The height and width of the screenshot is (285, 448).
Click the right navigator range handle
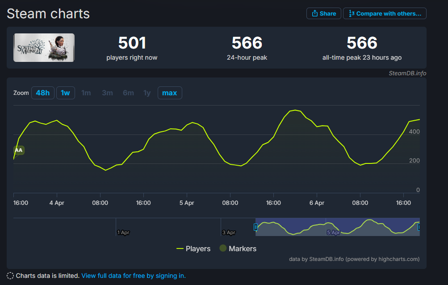pos(419,227)
